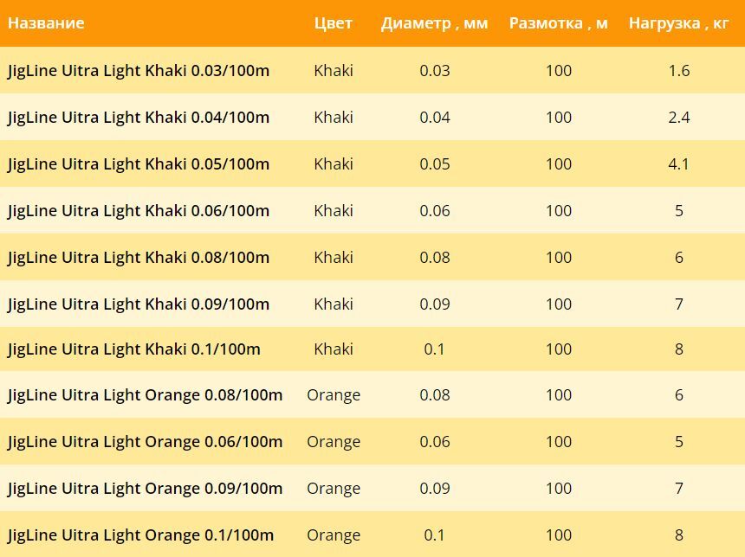Click the Диаметр, мм column header
Viewport: 745px width, 557px height.
pos(434,22)
